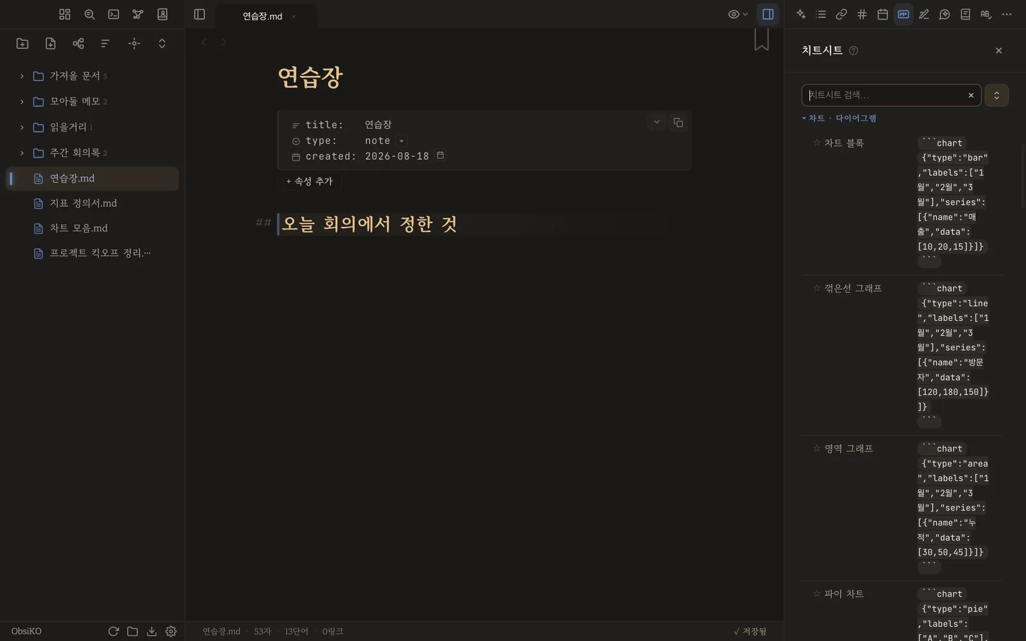The width and height of the screenshot is (1026, 641).
Task: Expand the 주간 회의록 folder
Action: click(x=22, y=153)
